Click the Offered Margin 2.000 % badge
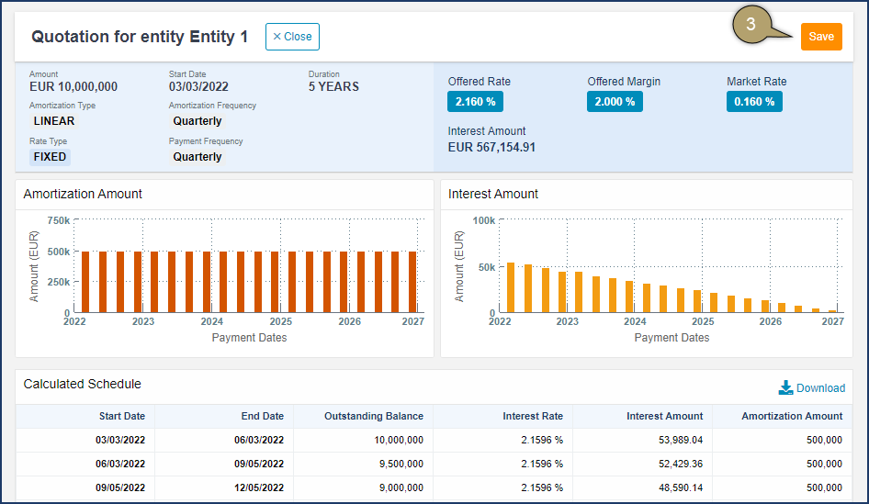 coord(615,102)
